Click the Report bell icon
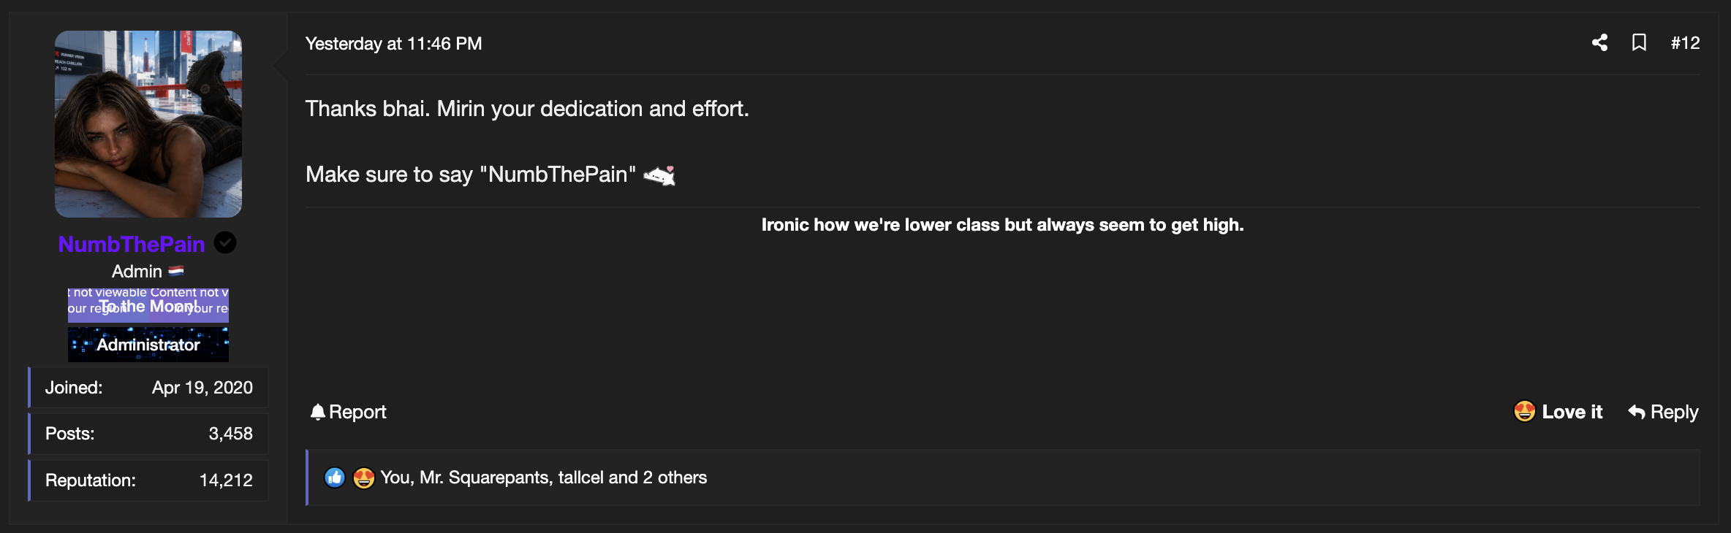Viewport: 1731px width, 533px height. point(317,413)
